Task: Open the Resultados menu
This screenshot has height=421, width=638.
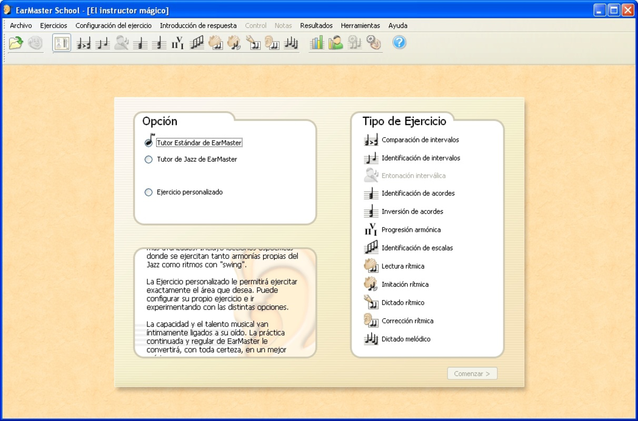Action: tap(316, 25)
